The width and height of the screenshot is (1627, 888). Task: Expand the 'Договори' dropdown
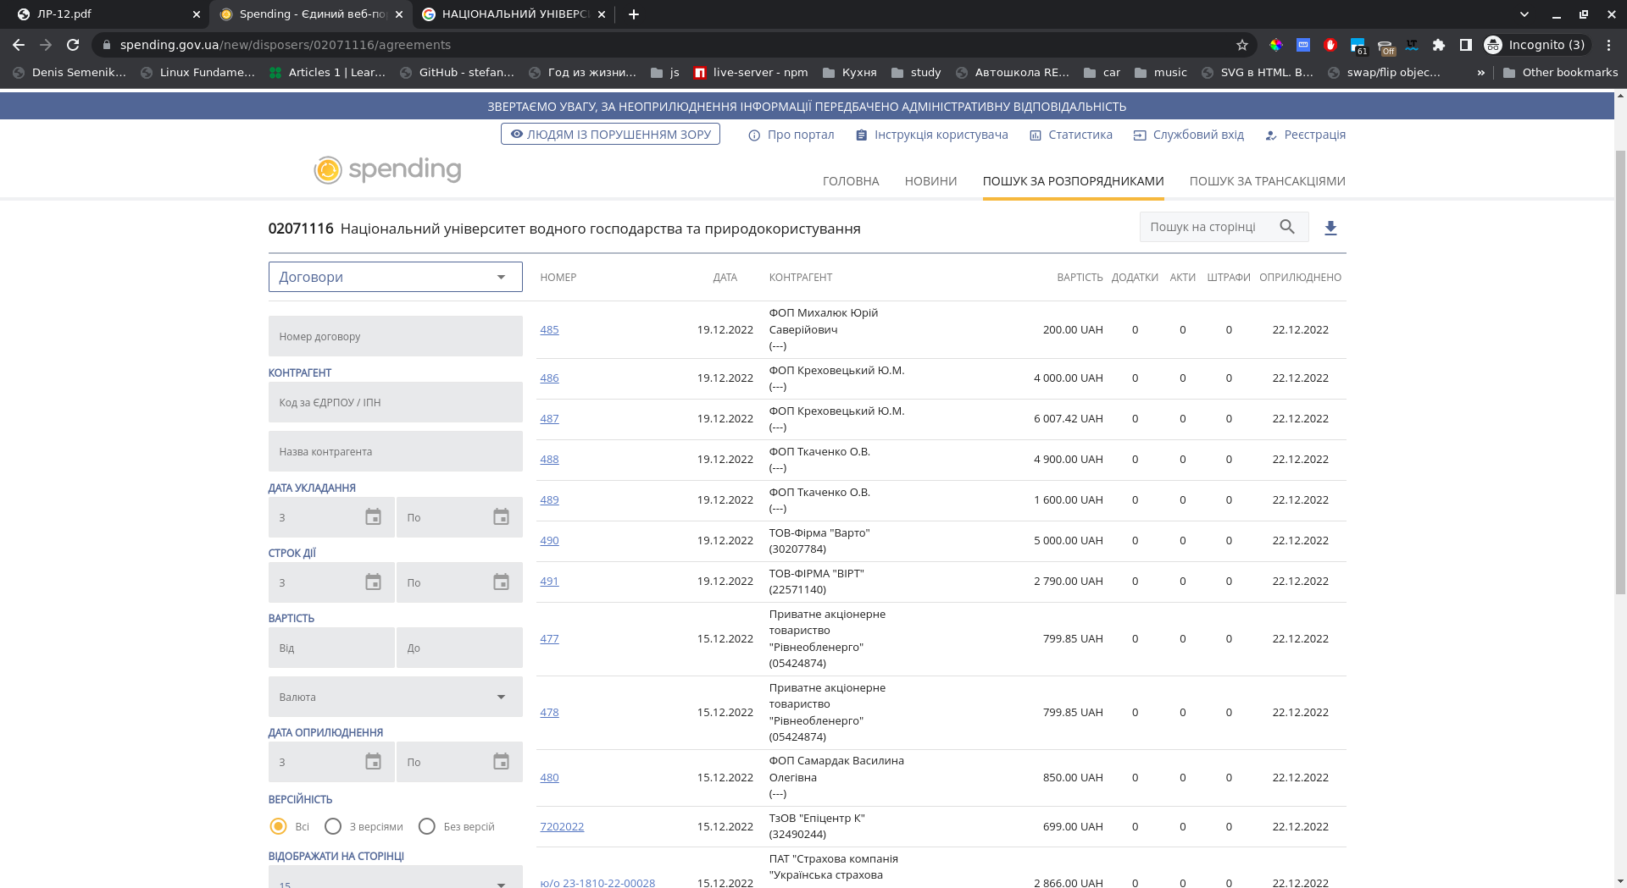pyautogui.click(x=395, y=277)
